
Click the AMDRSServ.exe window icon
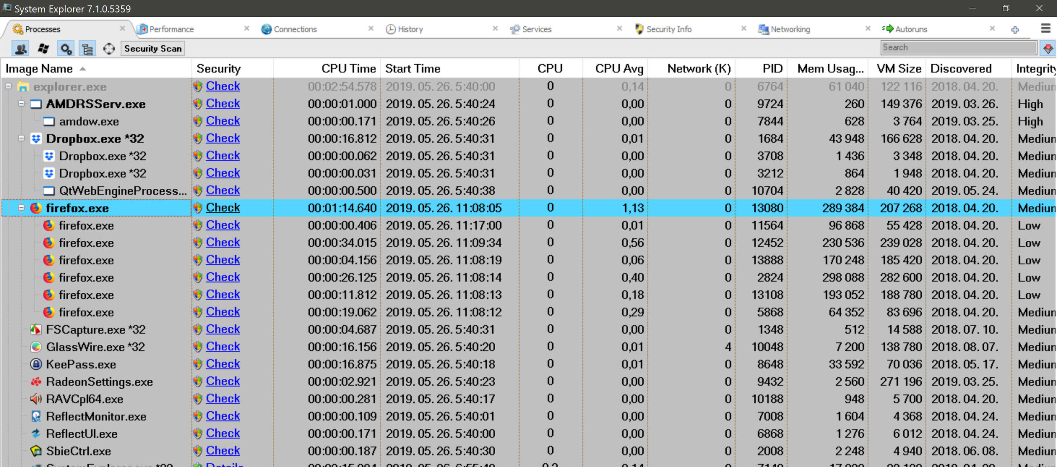[x=36, y=104]
